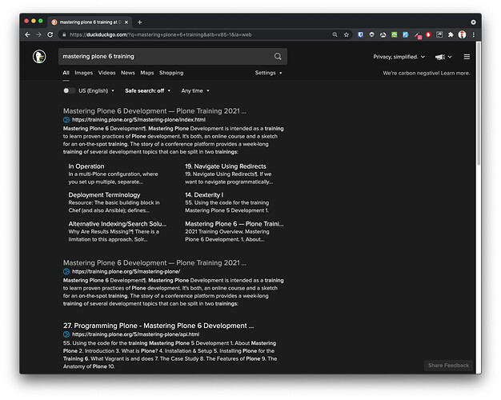Switch to the Maps tab

pos(147,73)
